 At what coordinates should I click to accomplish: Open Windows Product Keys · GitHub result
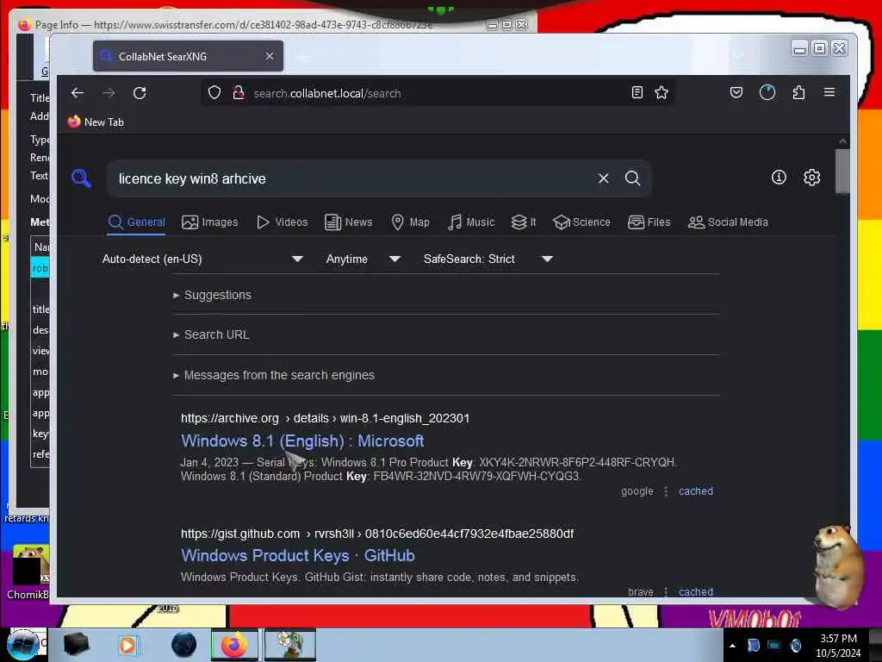tap(298, 556)
